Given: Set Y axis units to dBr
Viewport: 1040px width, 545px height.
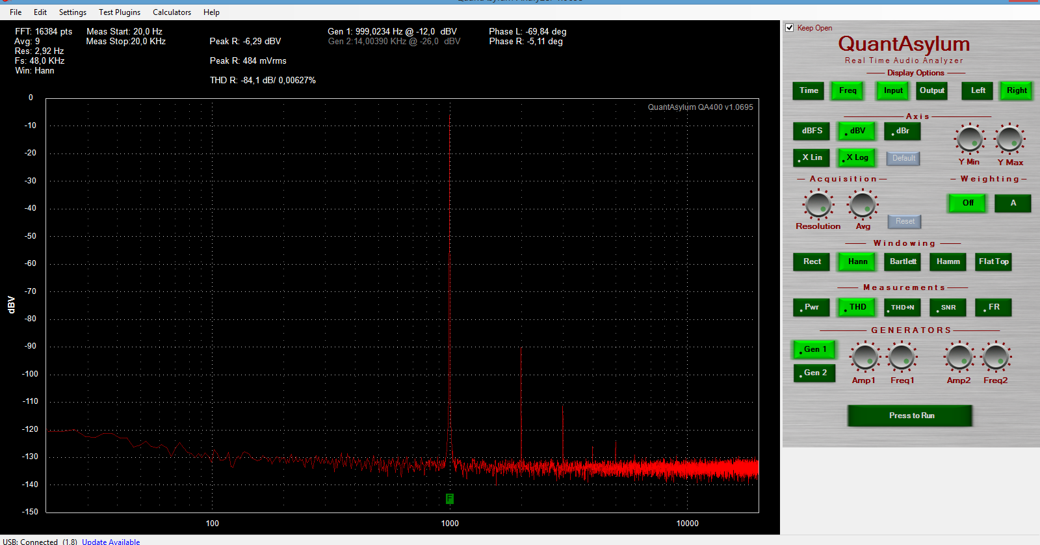Looking at the screenshot, I should [902, 131].
